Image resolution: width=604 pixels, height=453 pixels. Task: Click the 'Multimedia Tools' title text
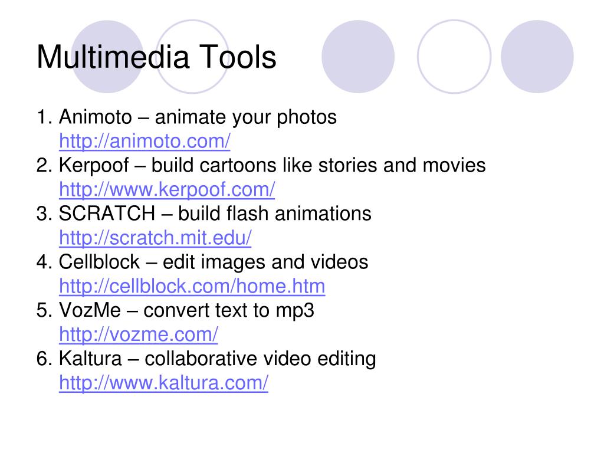[x=156, y=57]
